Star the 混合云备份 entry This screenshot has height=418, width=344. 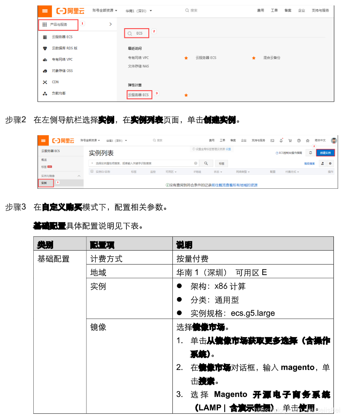point(253,58)
